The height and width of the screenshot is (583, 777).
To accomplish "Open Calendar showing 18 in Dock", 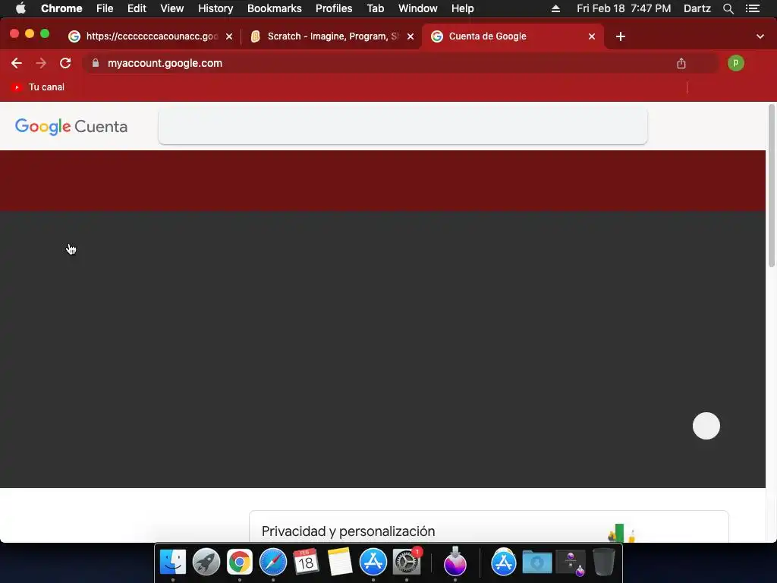I will point(306,562).
